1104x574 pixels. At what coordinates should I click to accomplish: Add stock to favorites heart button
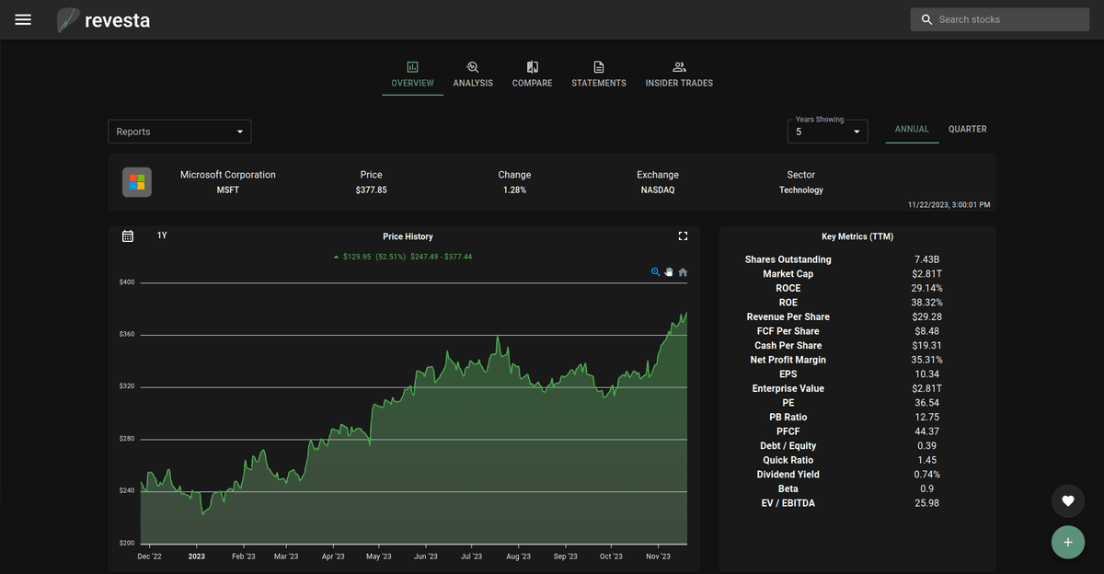pyautogui.click(x=1067, y=500)
